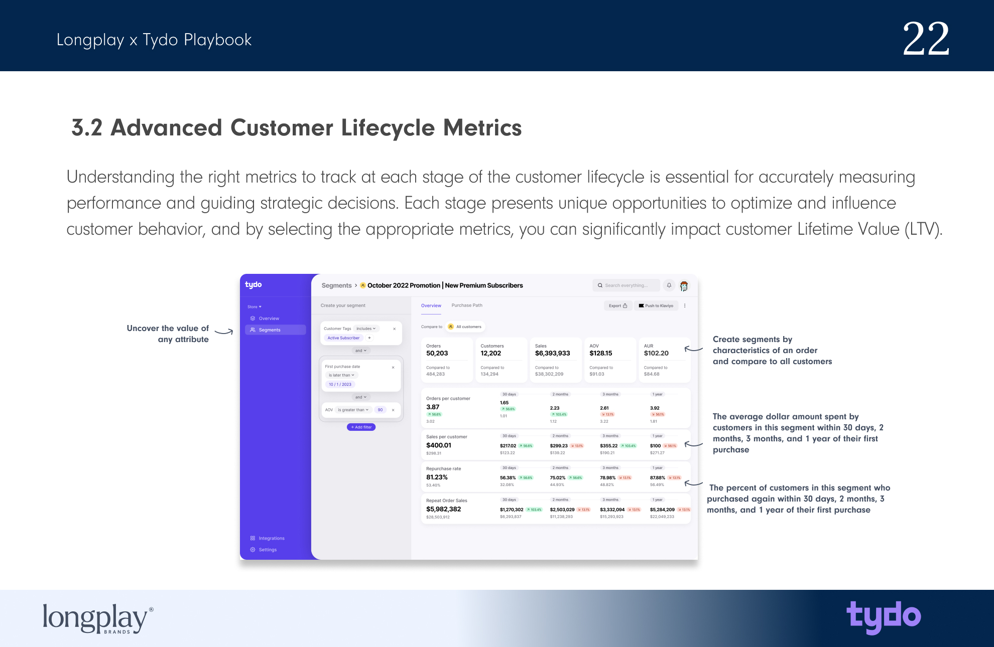The image size is (994, 647).
Task: Click the 87.88% one-year repurchase rate
Action: pyautogui.click(x=658, y=478)
